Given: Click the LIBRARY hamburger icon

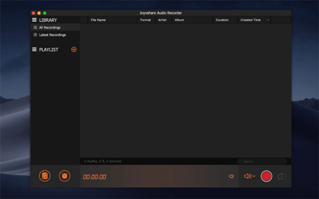Looking at the screenshot, I should point(35,20).
